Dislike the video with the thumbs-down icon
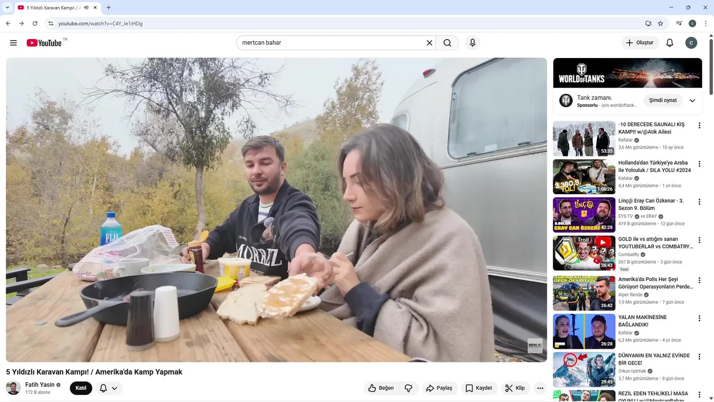The height and width of the screenshot is (402, 714). coord(408,388)
